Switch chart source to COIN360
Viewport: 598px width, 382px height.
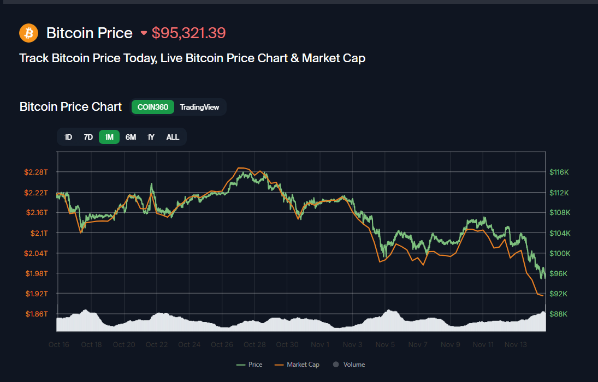click(x=153, y=107)
